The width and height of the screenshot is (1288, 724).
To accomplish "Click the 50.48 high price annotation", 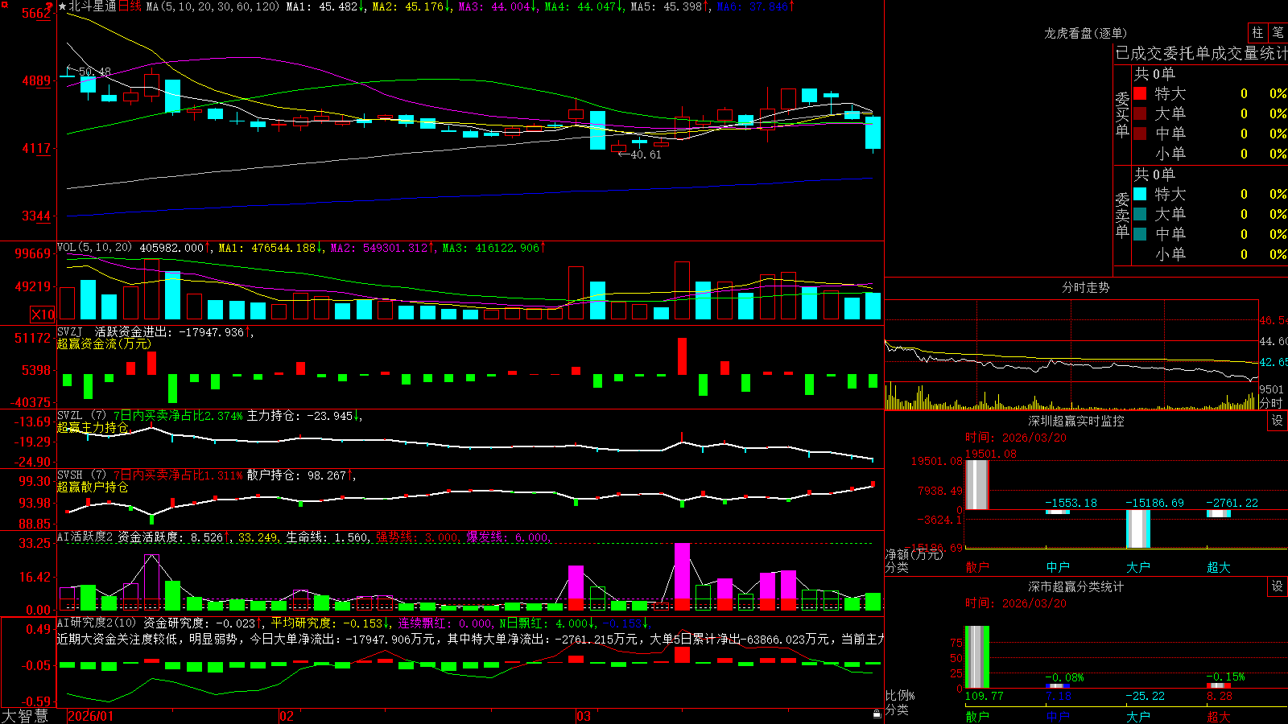I will [95, 72].
